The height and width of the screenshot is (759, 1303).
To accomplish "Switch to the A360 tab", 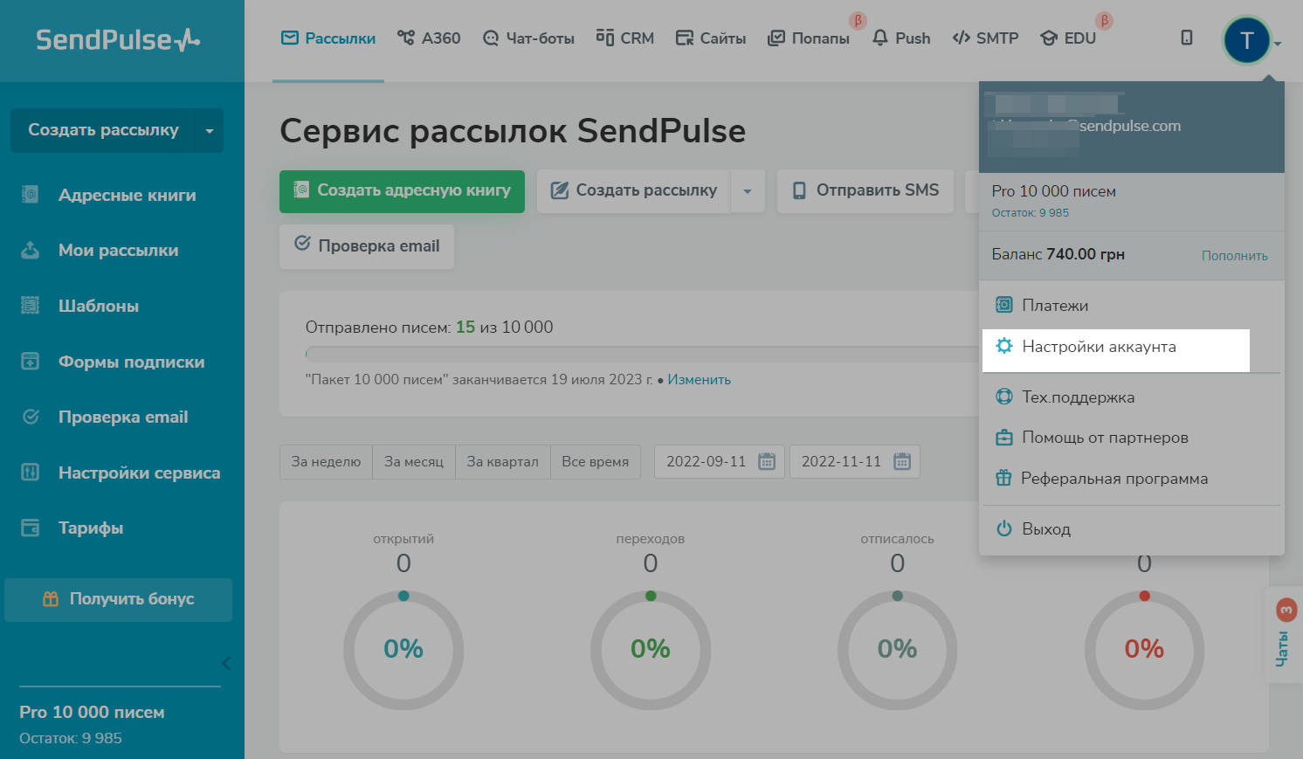I will tap(429, 38).
